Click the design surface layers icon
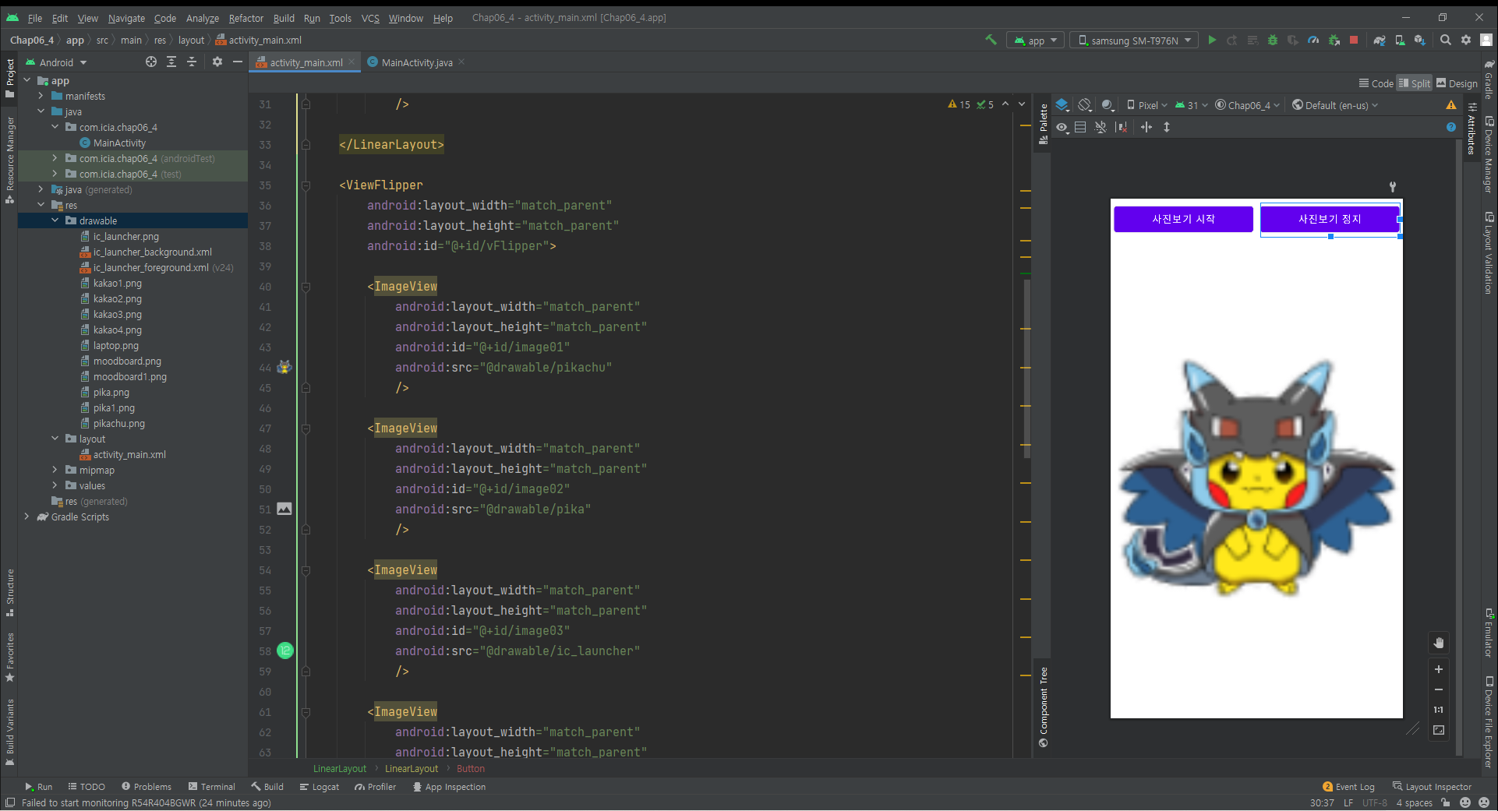The height and width of the screenshot is (811, 1498). (x=1062, y=105)
